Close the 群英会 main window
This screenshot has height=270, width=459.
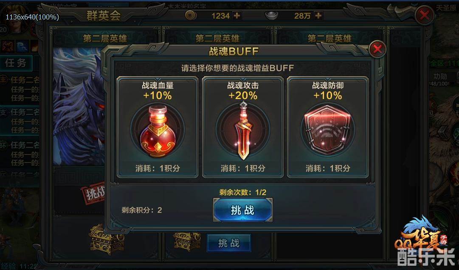tap(425, 15)
